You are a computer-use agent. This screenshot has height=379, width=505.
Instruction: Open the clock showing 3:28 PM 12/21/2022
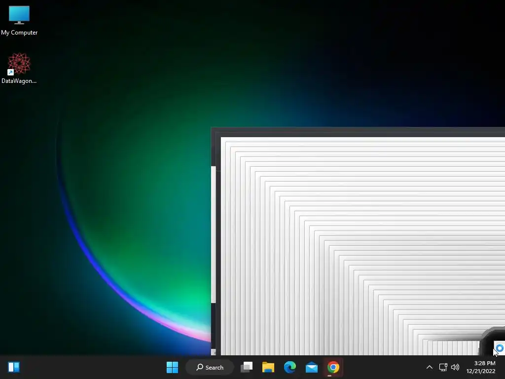pyautogui.click(x=481, y=367)
